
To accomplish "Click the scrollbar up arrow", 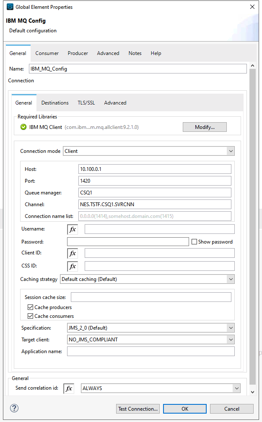I will [x=252, y=66].
